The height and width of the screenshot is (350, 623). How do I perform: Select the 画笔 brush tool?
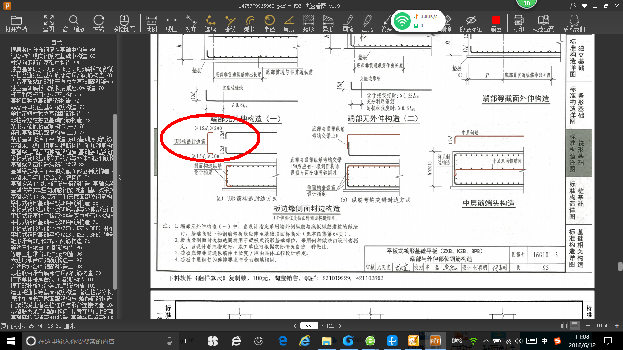click(348, 23)
